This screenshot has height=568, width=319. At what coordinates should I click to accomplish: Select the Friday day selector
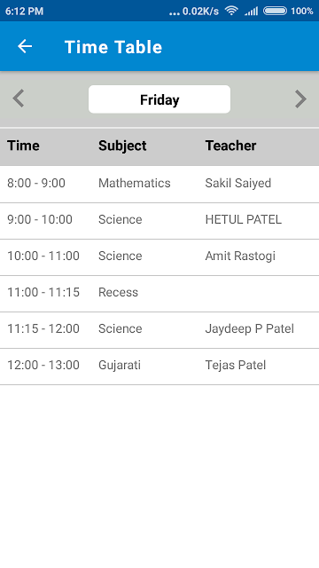159,99
